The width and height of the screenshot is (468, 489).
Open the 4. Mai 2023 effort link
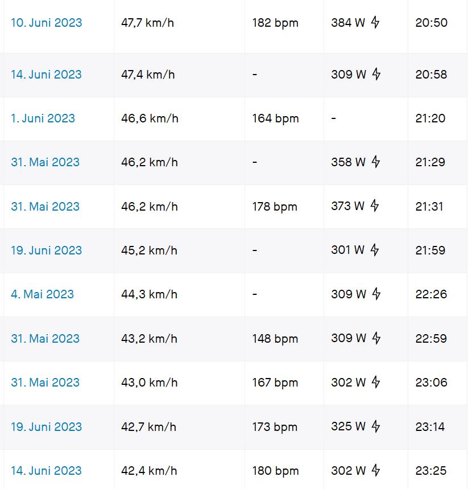[x=42, y=294]
